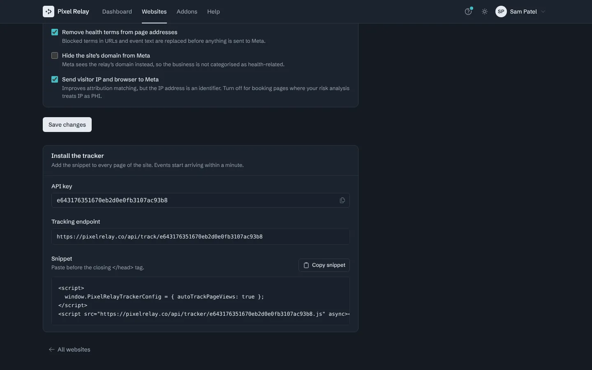Click 'Paste before the closing </head> tag.' text
Viewport: 592px width, 370px height.
tap(98, 268)
